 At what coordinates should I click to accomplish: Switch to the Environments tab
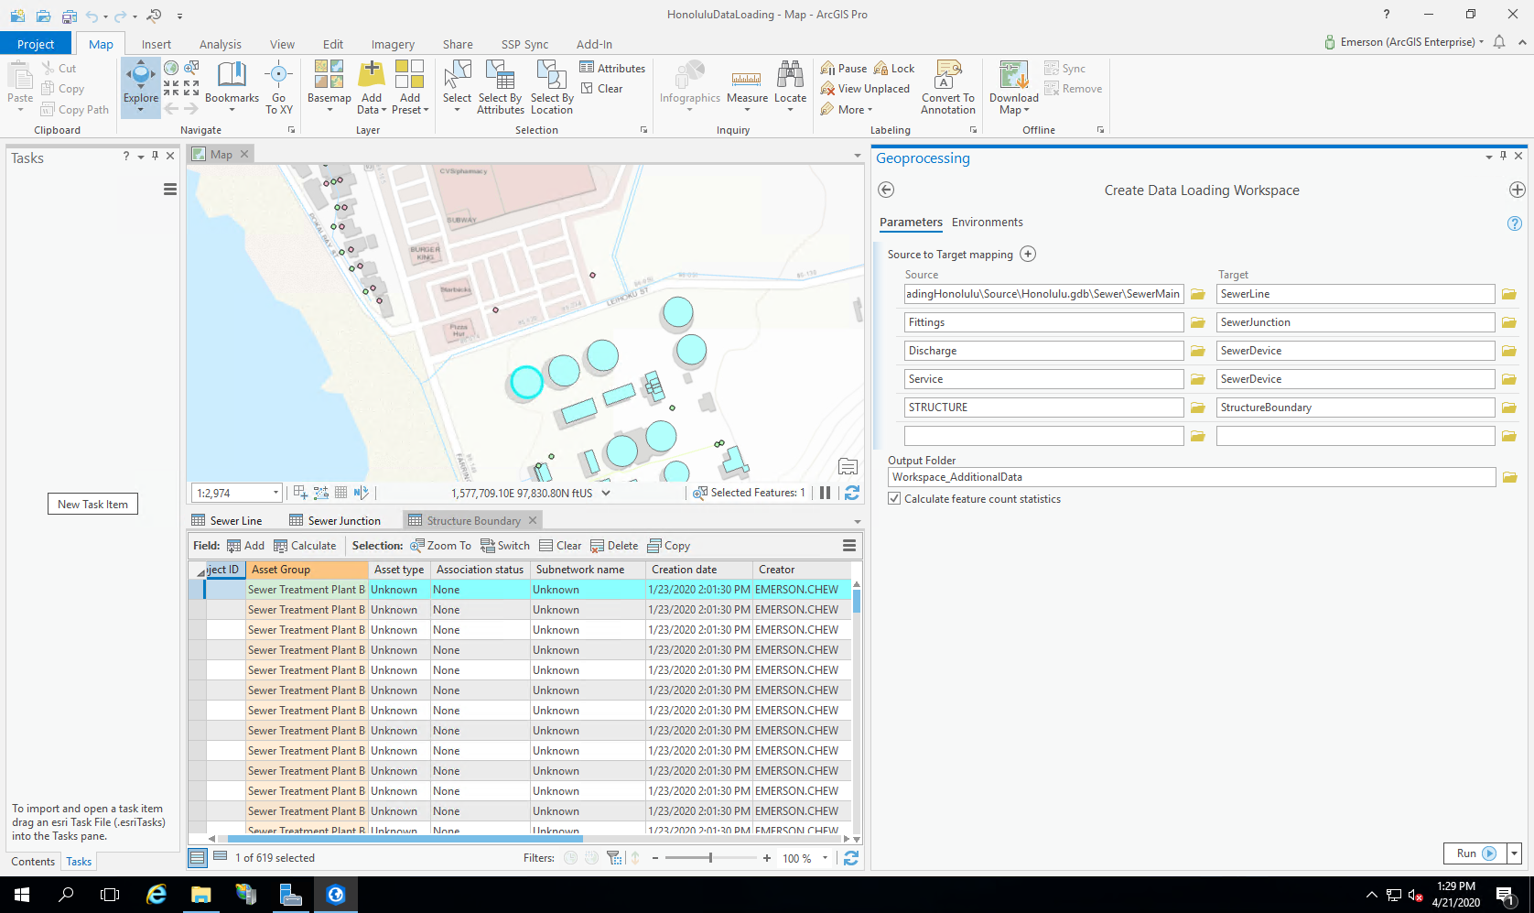click(x=987, y=223)
